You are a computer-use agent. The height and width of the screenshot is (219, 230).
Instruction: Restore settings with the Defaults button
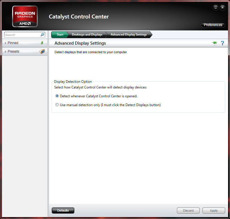63,210
